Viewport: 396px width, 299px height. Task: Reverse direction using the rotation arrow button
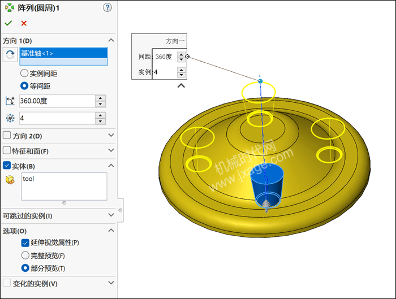coord(10,54)
